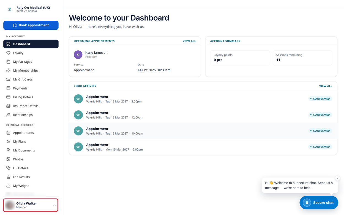
Task: Click the CONFIRMED badge on Mon 15 Mar appointment
Action: (x=320, y=147)
